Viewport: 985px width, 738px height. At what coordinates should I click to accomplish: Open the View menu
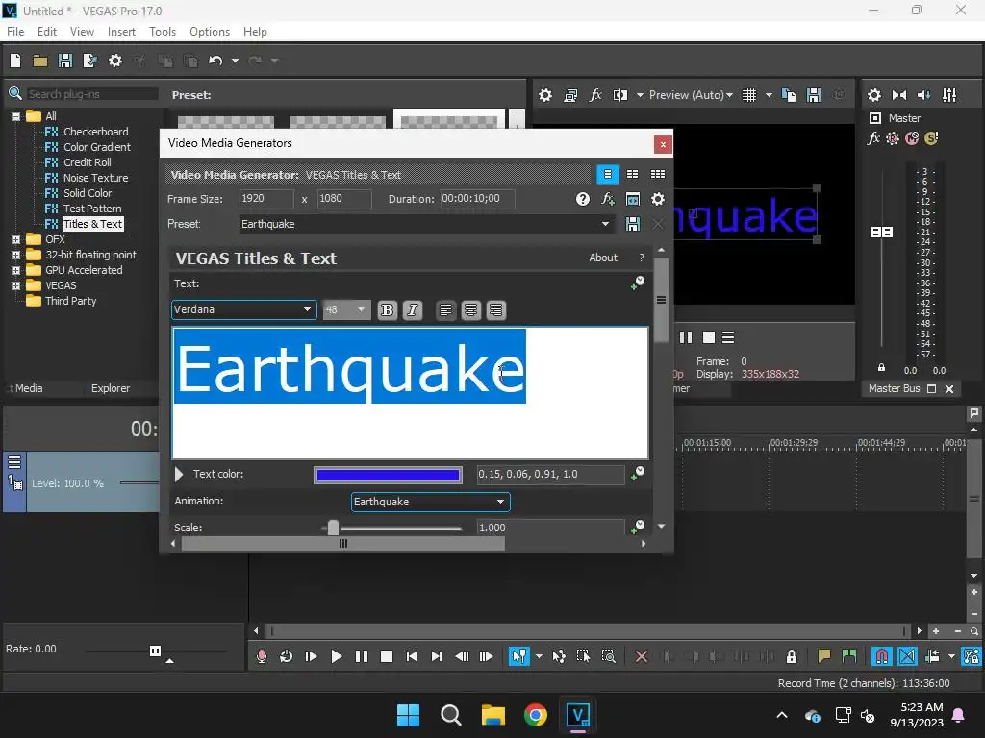pos(82,32)
